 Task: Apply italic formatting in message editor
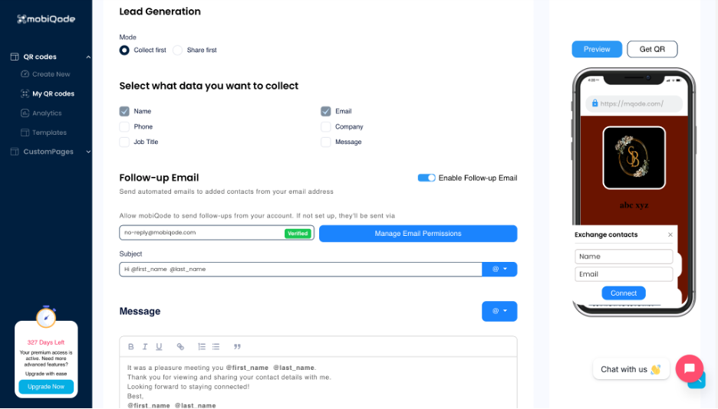click(145, 347)
